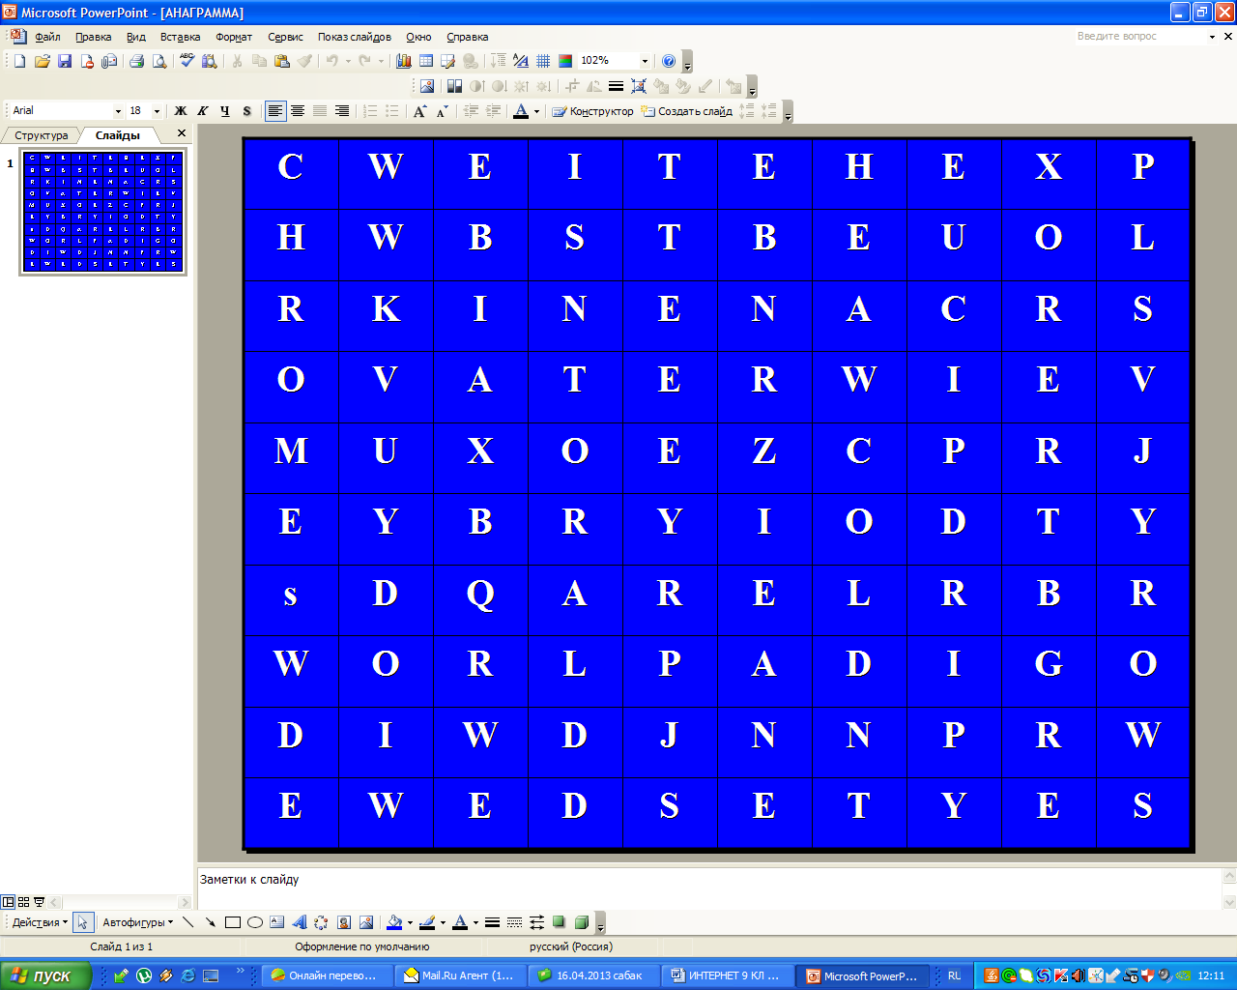Switch to Онлайн перево... taskbar window
1237x990 pixels.
327,975
